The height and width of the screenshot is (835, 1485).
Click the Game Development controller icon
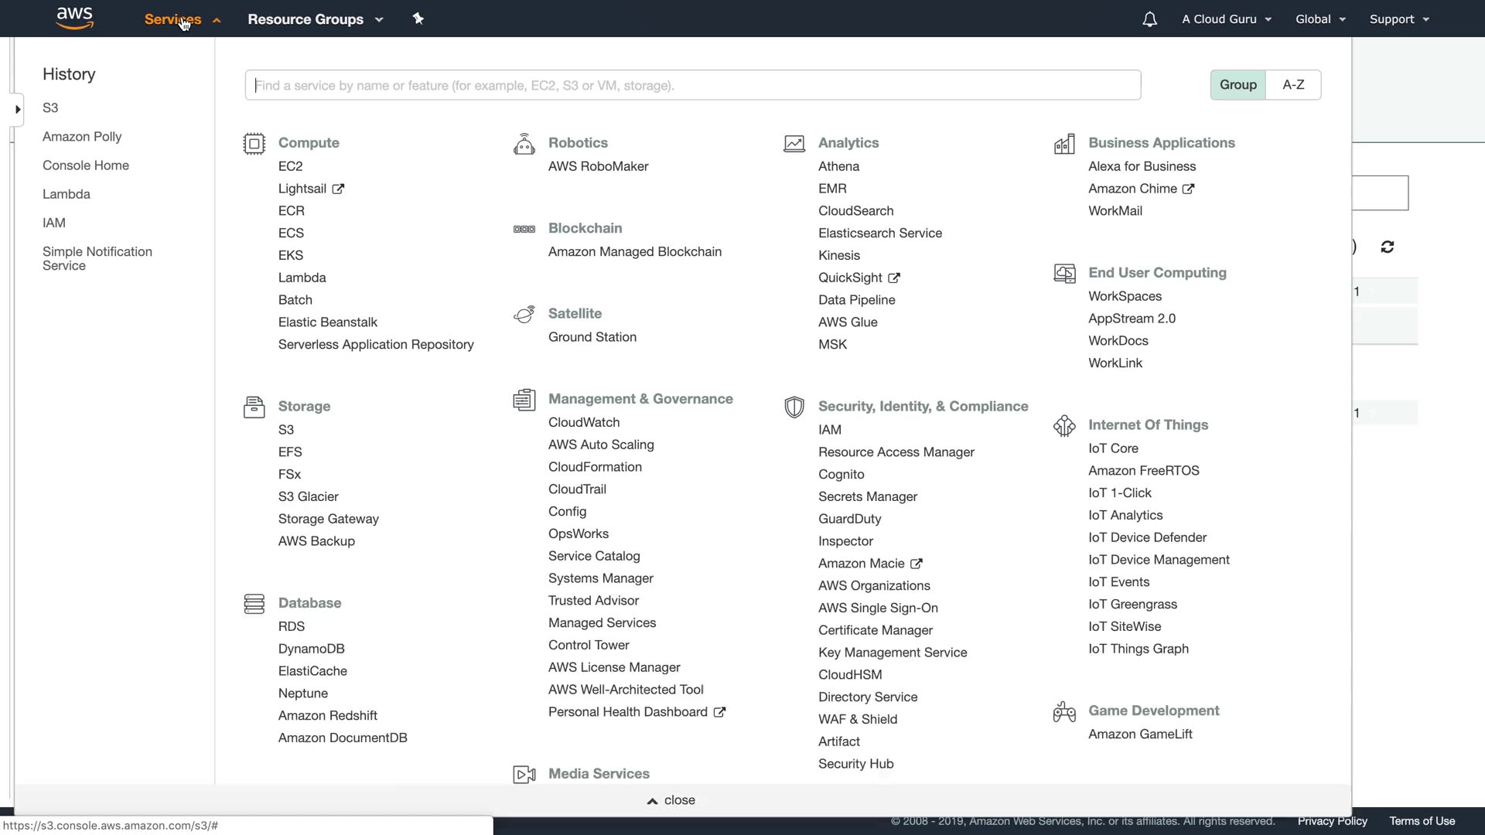pos(1064,711)
